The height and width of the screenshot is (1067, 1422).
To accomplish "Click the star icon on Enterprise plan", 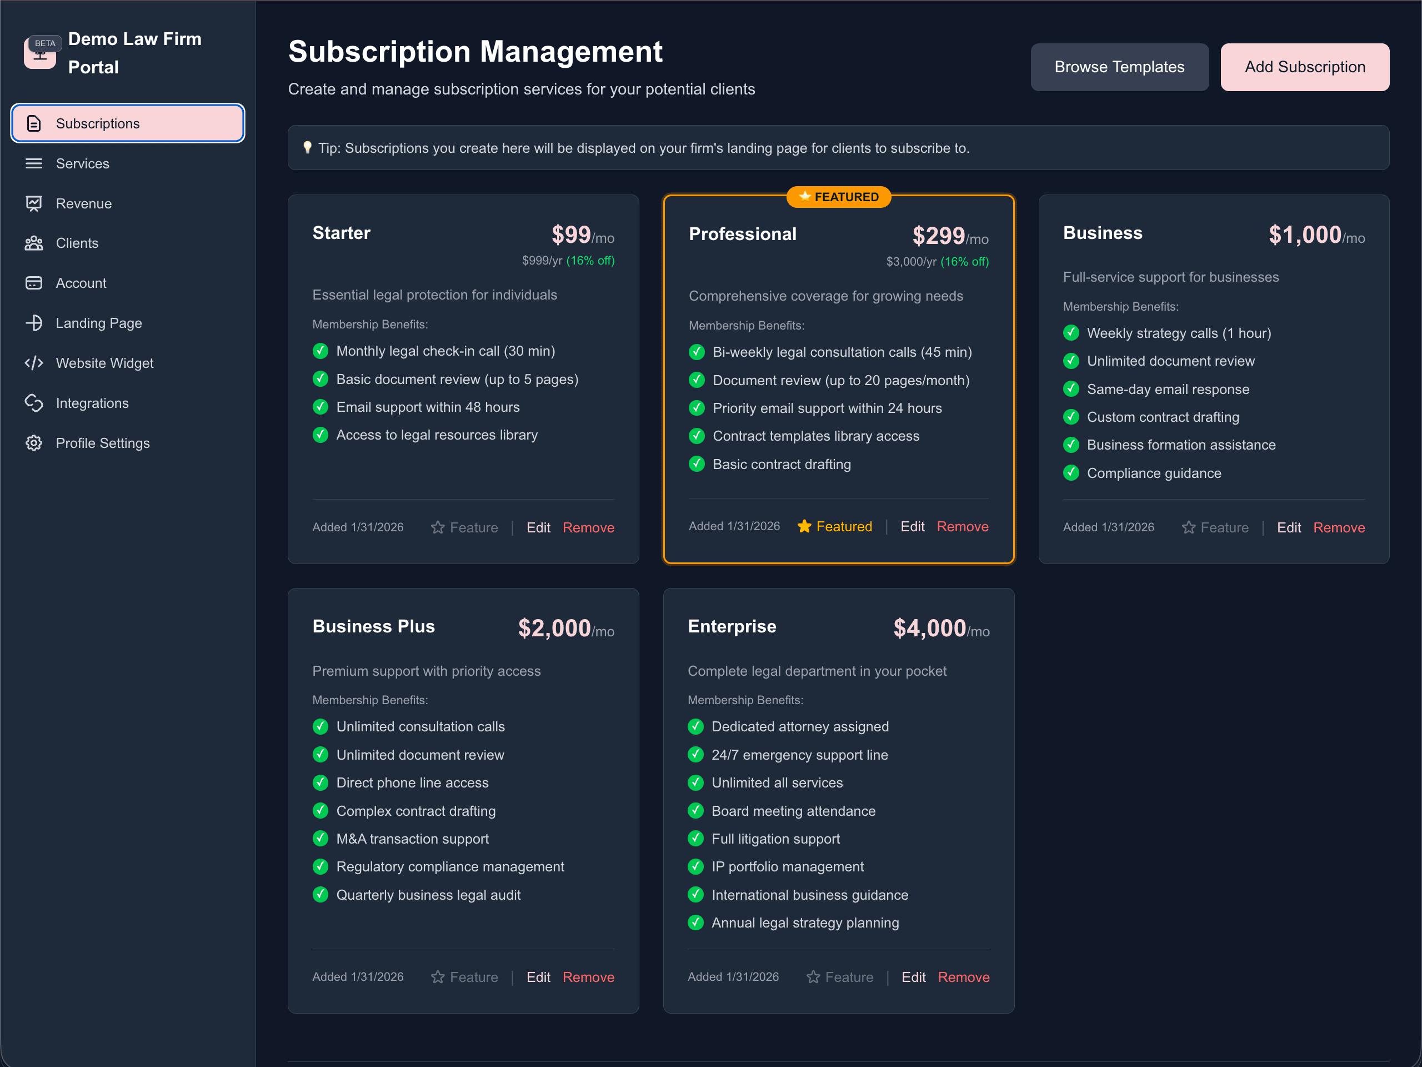I will click(x=813, y=977).
